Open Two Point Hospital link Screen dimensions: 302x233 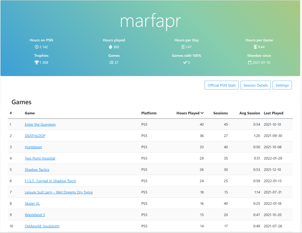(x=40, y=158)
